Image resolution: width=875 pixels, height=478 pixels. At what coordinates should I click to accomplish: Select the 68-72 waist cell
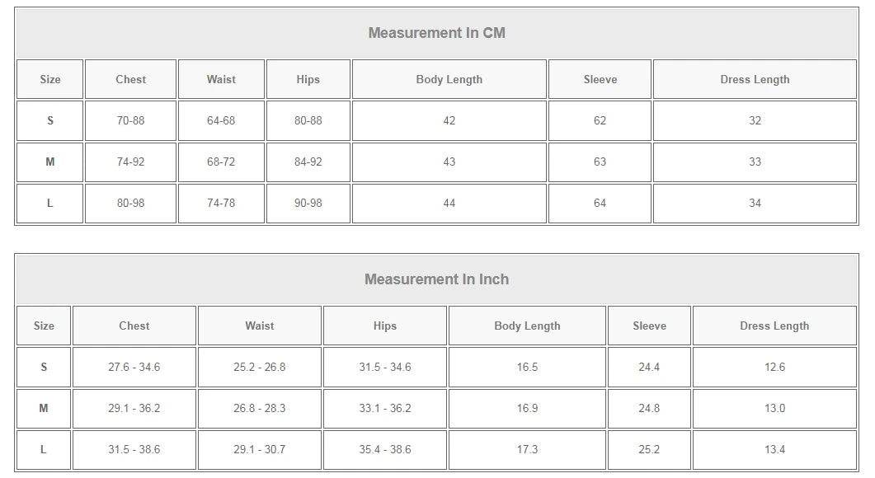tap(221, 162)
